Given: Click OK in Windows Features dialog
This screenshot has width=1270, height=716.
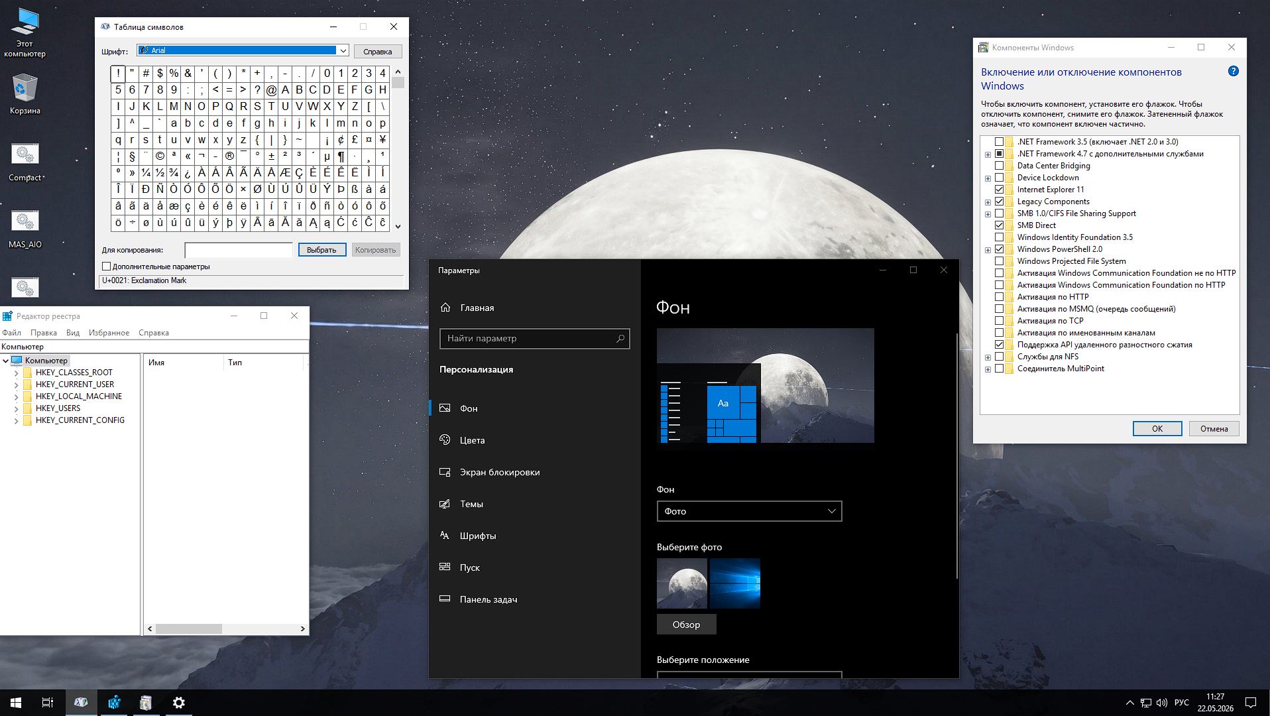Looking at the screenshot, I should coord(1157,429).
